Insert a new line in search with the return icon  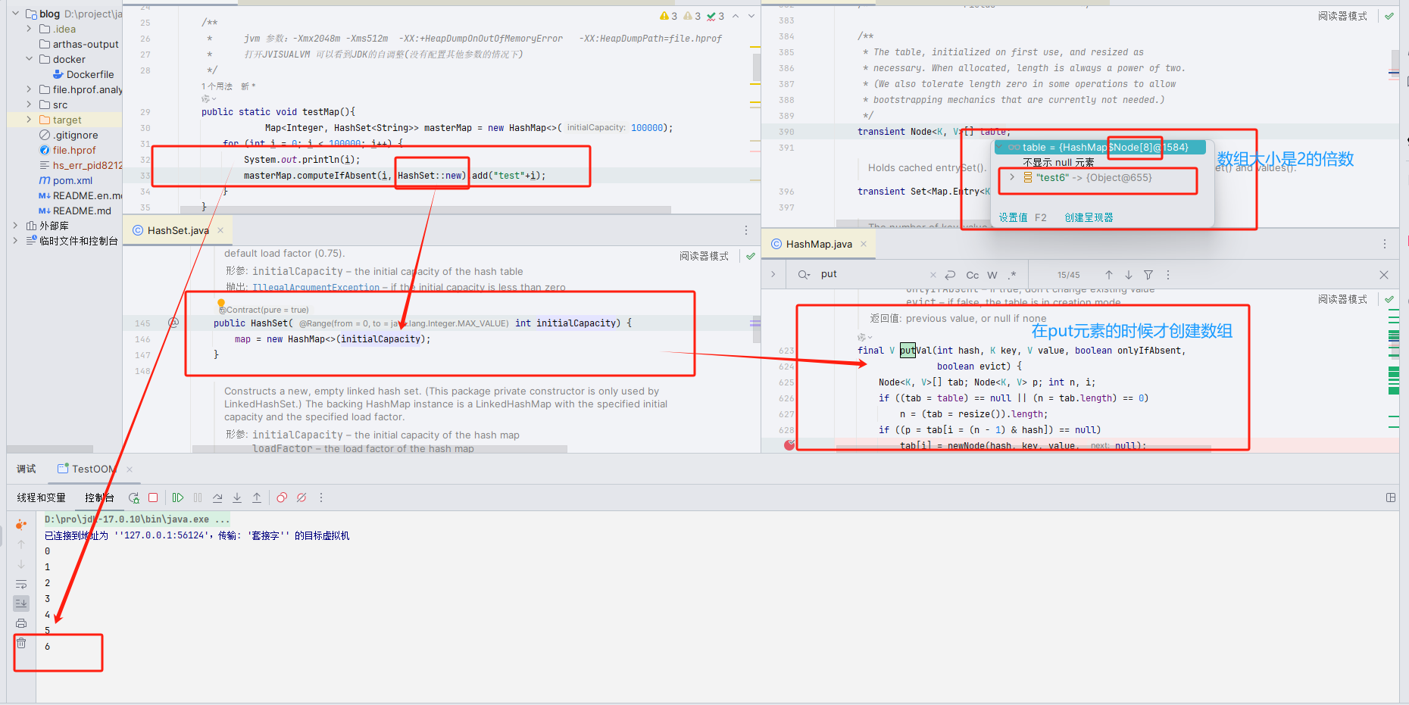(x=951, y=275)
